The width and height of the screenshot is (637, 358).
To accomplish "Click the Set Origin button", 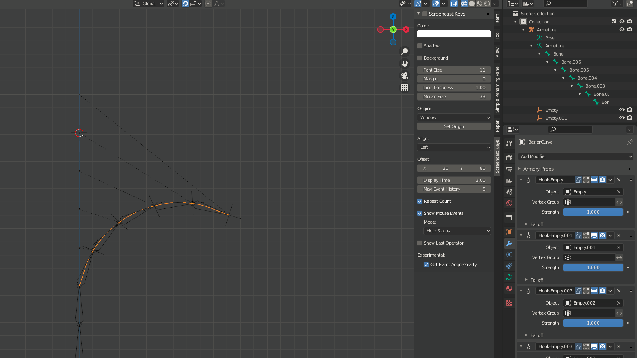I will tap(454, 126).
